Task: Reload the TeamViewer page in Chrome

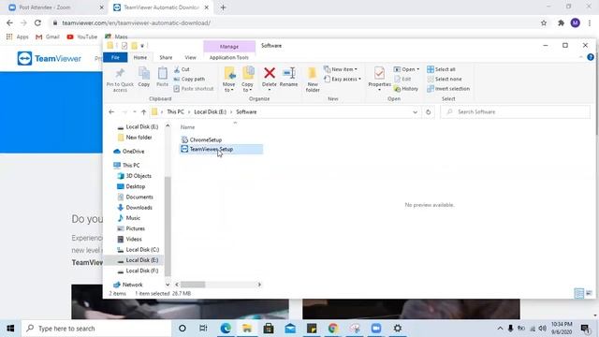Action: [x=37, y=22]
